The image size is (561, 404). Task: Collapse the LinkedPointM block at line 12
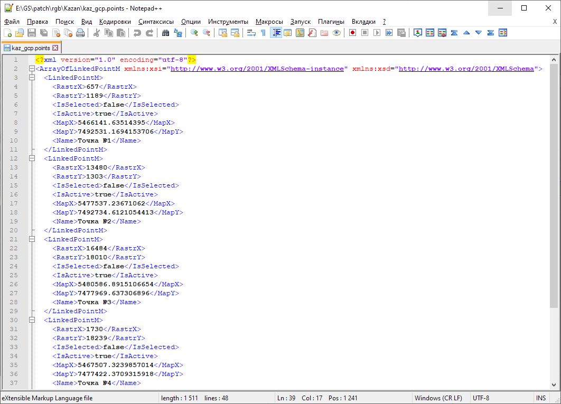32,158
